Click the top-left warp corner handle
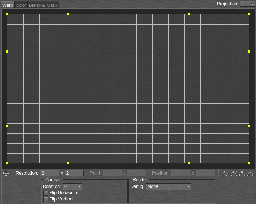 (7, 14)
